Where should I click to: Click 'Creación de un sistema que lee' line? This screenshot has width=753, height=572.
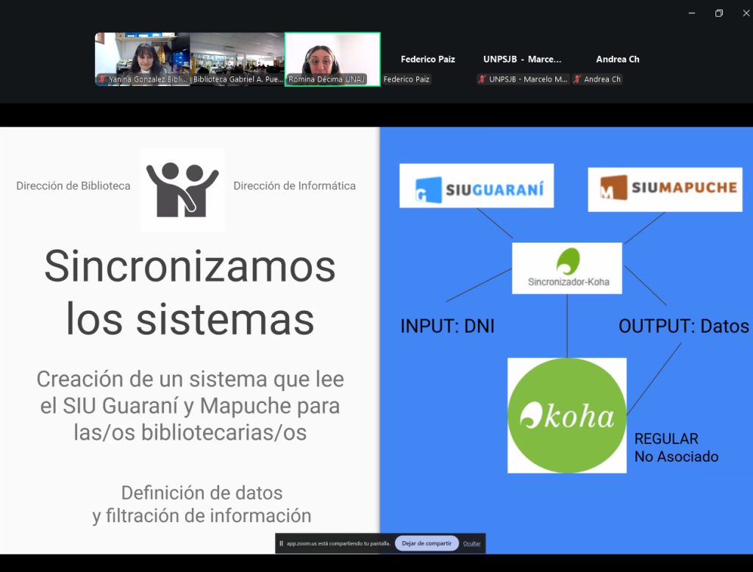point(190,379)
